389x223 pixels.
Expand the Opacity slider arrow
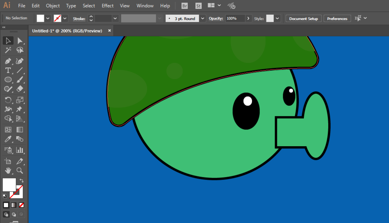click(248, 18)
